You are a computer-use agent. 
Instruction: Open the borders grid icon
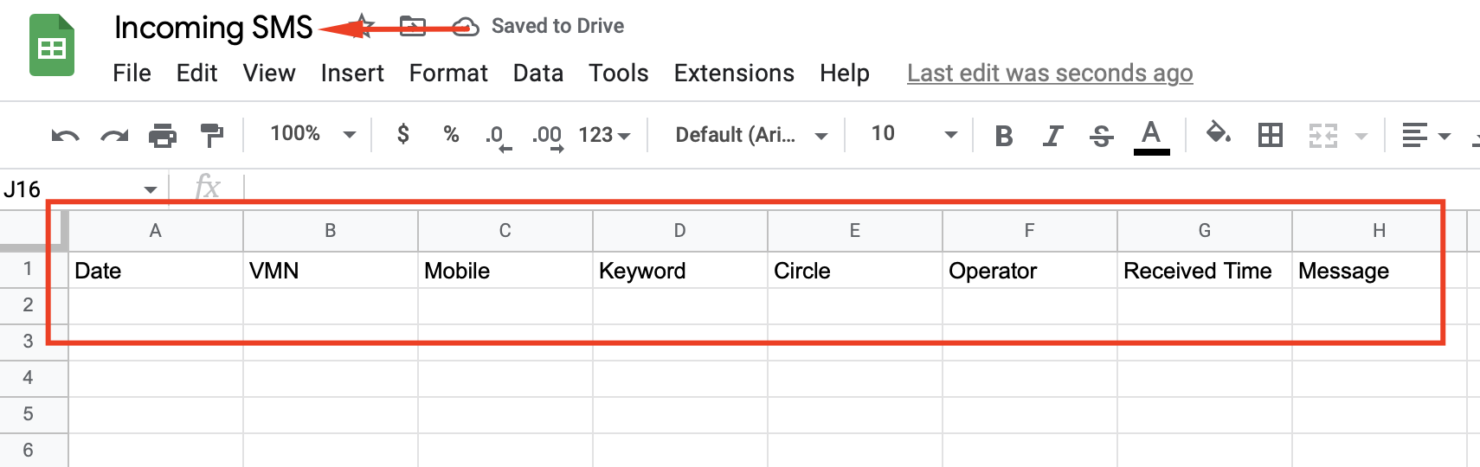[1271, 135]
